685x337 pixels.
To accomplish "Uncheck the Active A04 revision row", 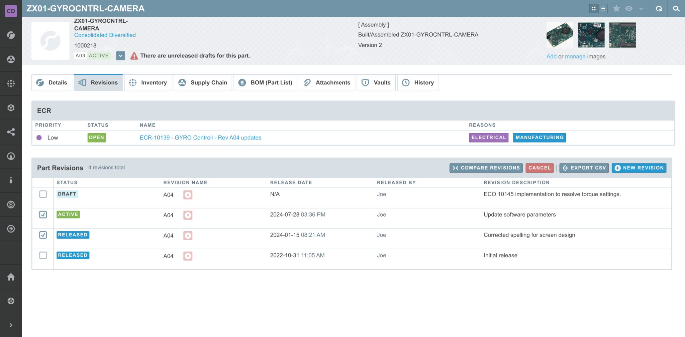I will click(x=43, y=215).
